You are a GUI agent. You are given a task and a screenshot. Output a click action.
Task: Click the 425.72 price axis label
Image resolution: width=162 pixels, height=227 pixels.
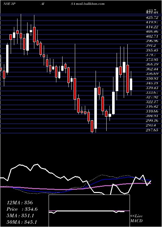(152, 18)
